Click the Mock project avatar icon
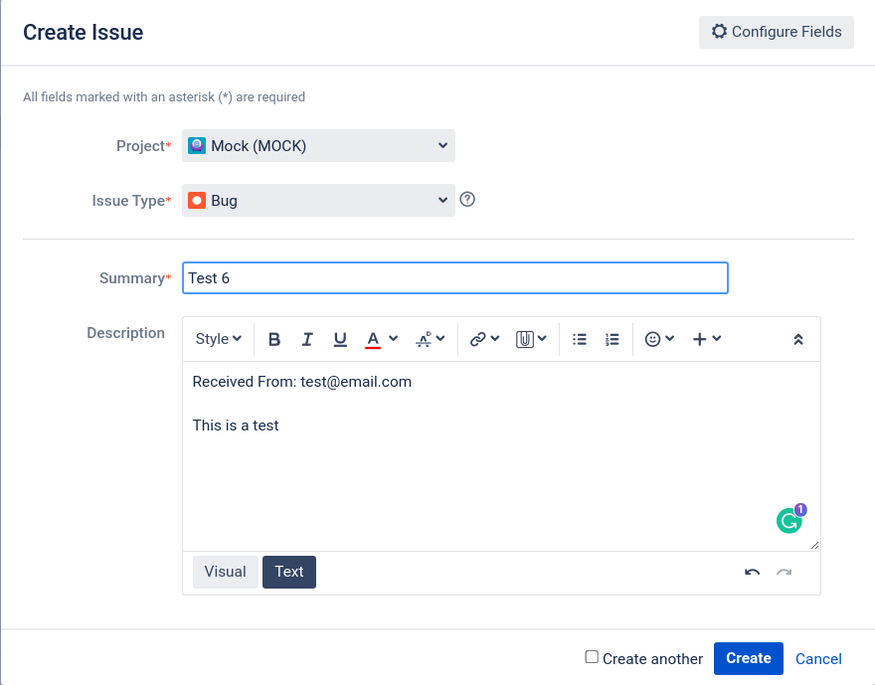This screenshot has width=875, height=685. click(197, 145)
